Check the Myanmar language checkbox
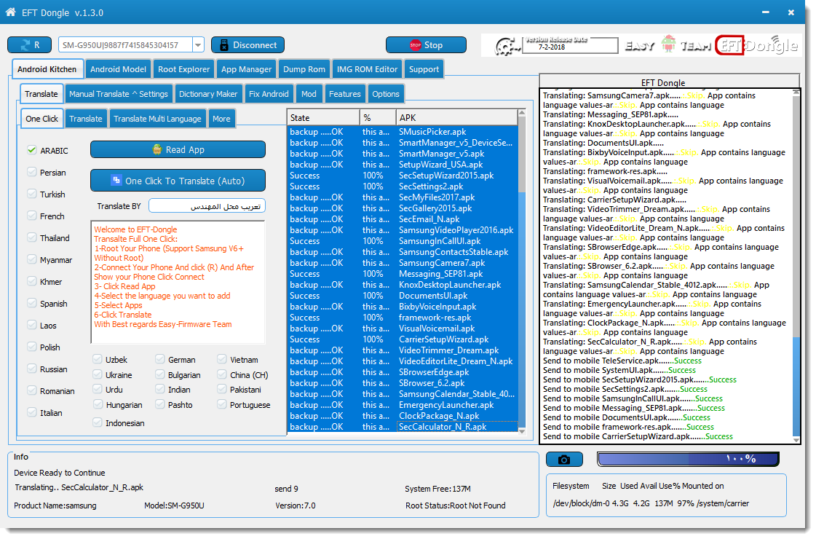This screenshot has width=816, height=539. click(32, 260)
